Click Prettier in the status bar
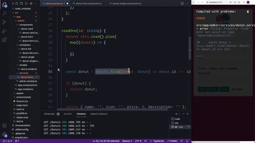 [172, 141]
